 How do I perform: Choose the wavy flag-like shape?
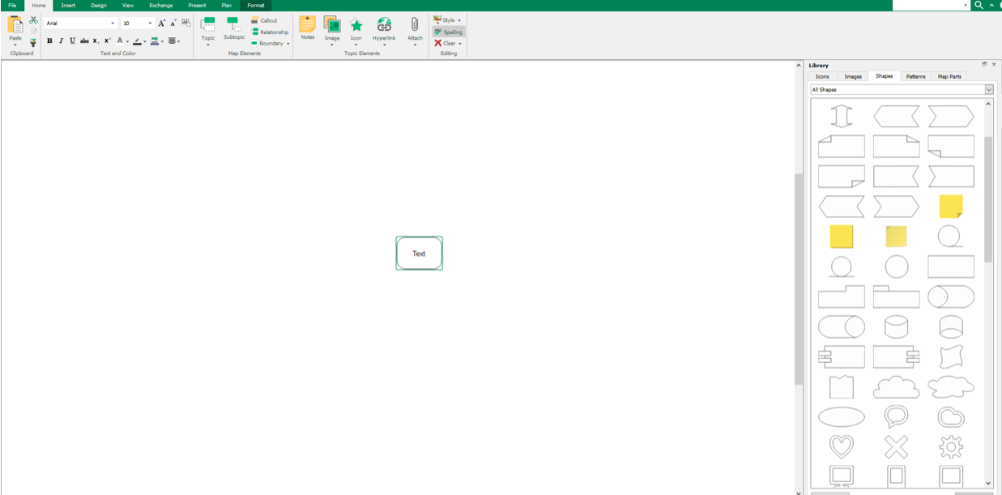(x=951, y=356)
